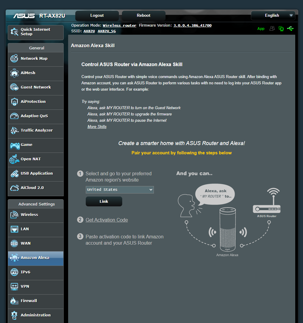The image size is (303, 323).
Task: Click the green App link
Action: 261,29
